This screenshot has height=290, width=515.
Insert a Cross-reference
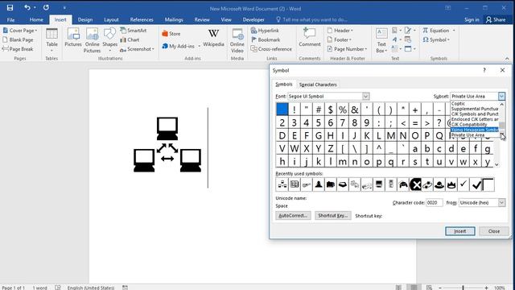click(x=271, y=49)
